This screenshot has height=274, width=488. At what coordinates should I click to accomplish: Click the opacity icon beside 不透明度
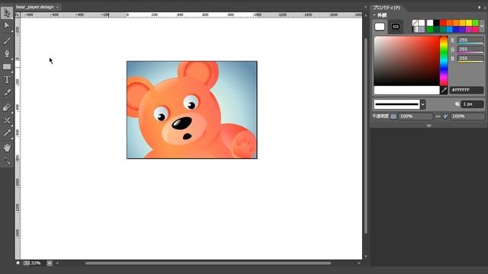[x=393, y=116]
